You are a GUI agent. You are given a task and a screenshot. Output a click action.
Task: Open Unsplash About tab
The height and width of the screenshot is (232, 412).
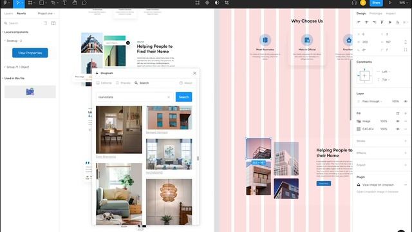(186, 83)
